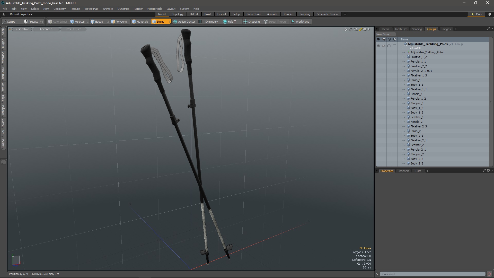The height and width of the screenshot is (278, 494).
Task: Open the Default Layouts dropdown
Action: point(21,14)
